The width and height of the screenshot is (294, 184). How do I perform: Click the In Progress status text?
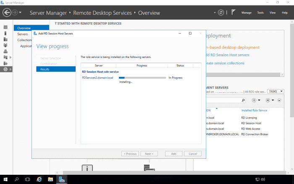point(175,78)
